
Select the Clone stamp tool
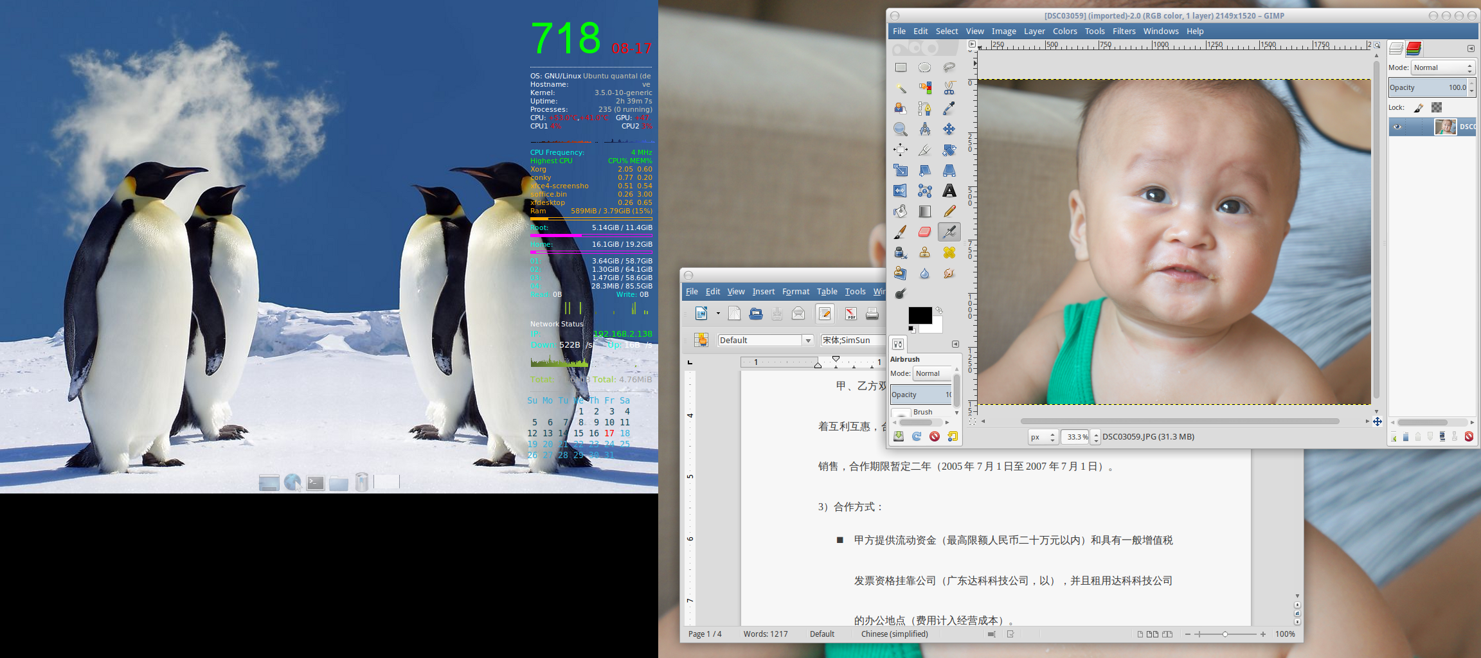[x=924, y=253]
